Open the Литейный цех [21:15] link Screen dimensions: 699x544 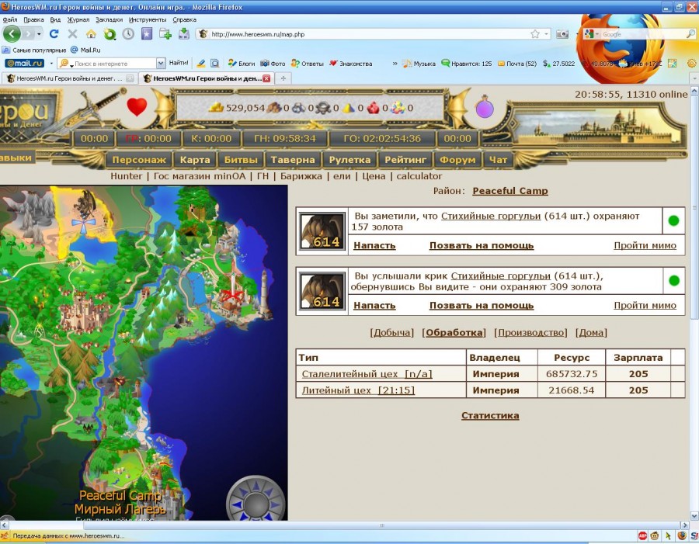tap(358, 390)
